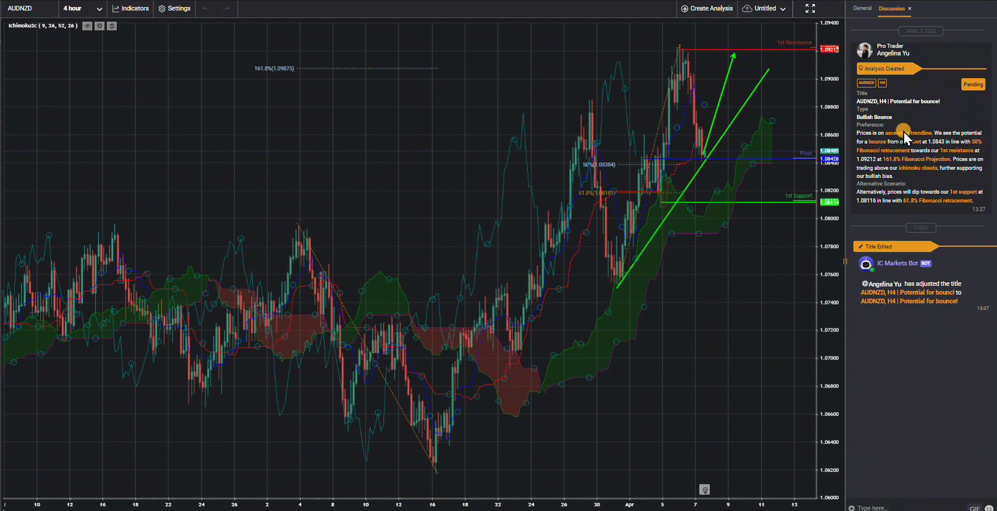Click the Ichimoku2c indicator name label

43,26
